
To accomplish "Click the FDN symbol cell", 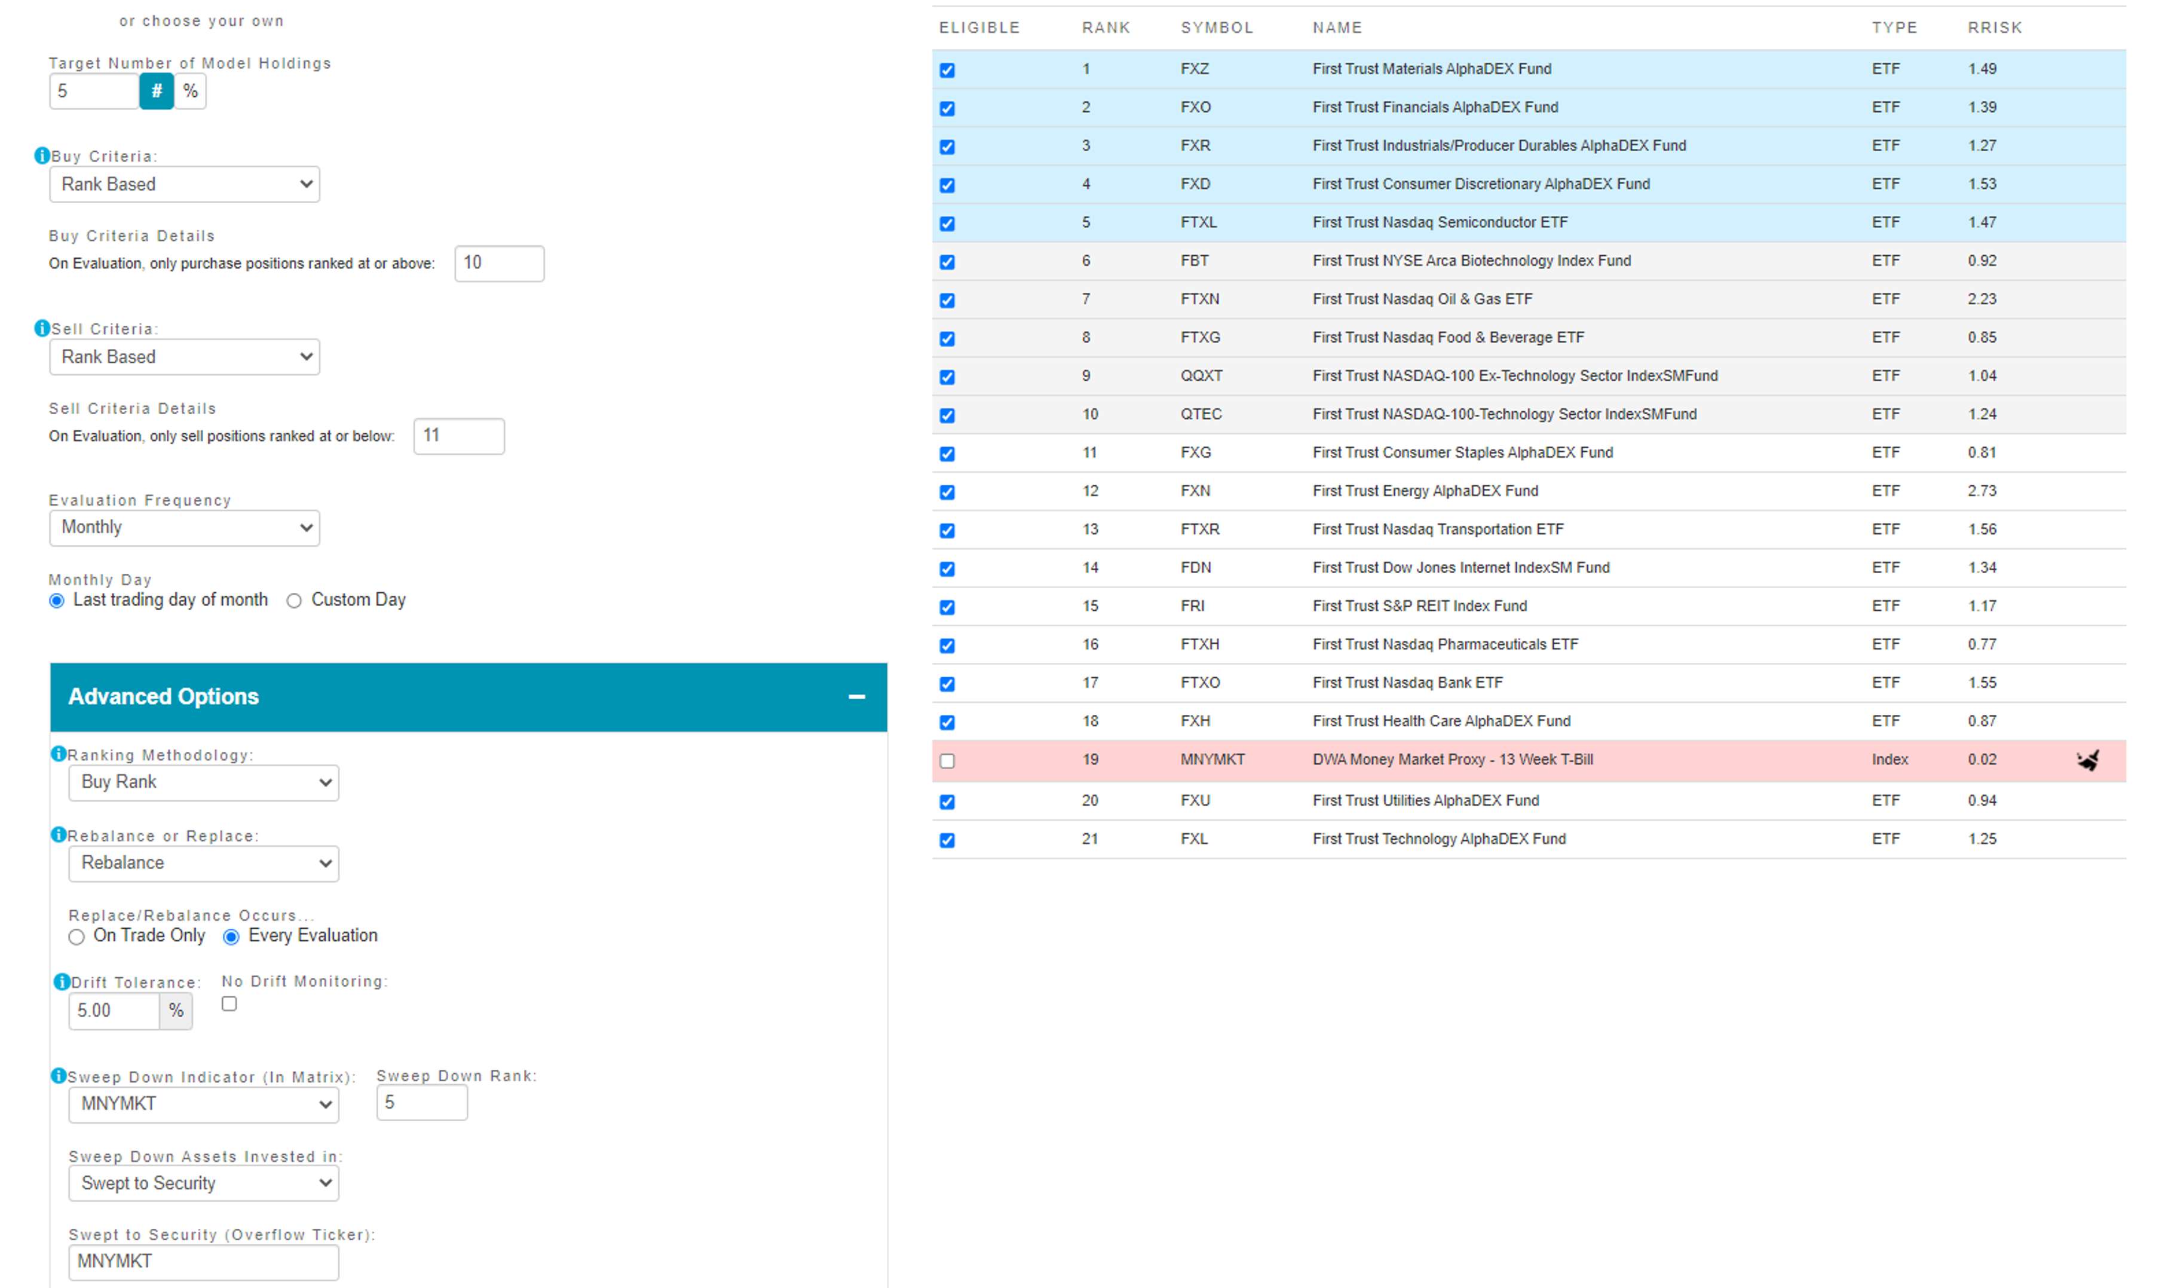I will (x=1196, y=568).
